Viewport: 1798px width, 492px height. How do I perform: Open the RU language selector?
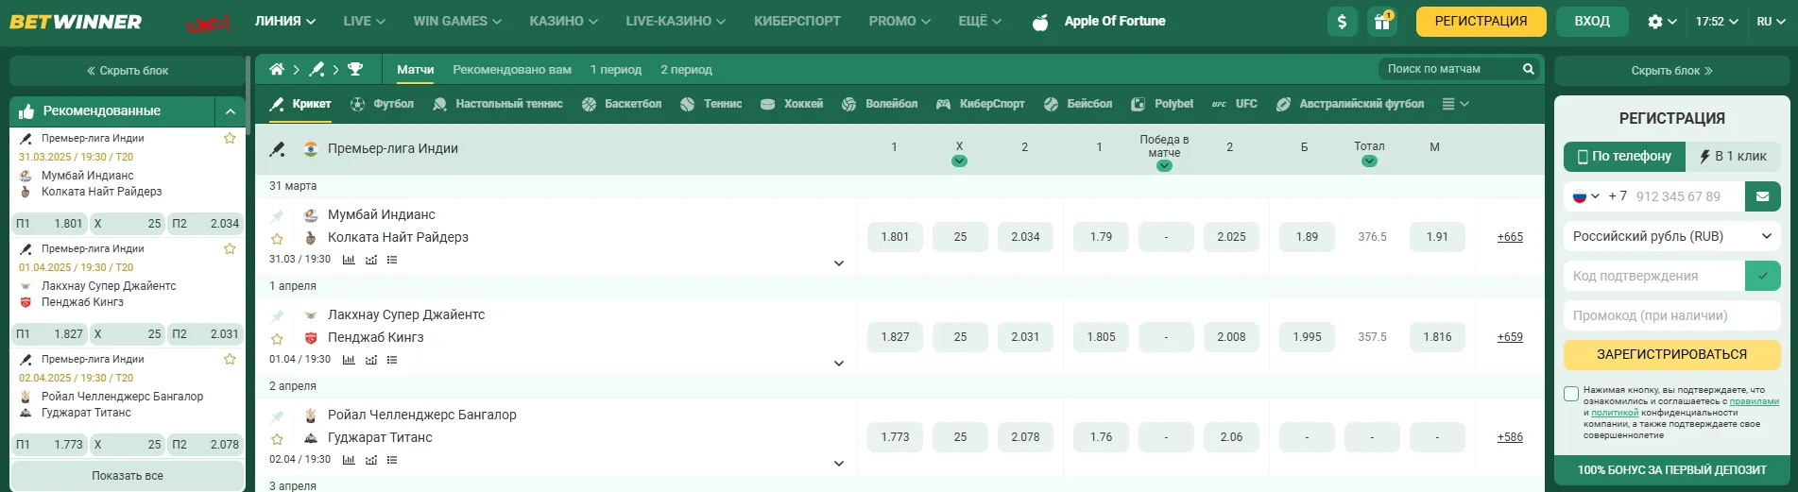[1771, 21]
